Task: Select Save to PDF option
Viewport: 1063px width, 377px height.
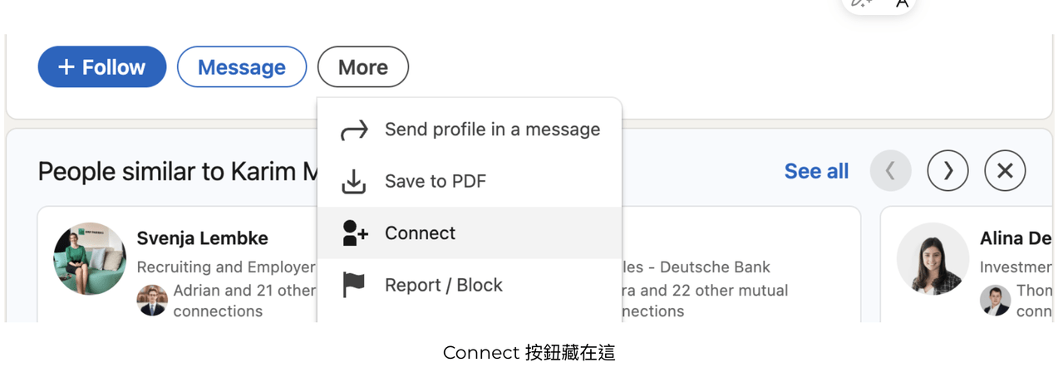Action: click(436, 181)
